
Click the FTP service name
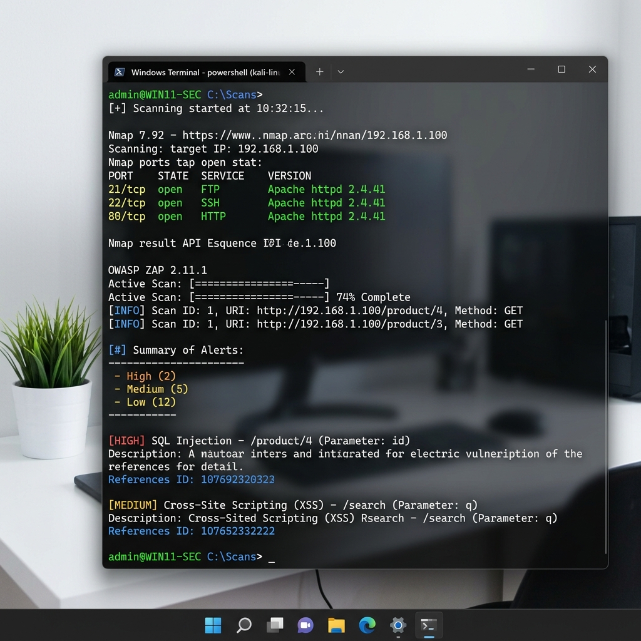(210, 189)
